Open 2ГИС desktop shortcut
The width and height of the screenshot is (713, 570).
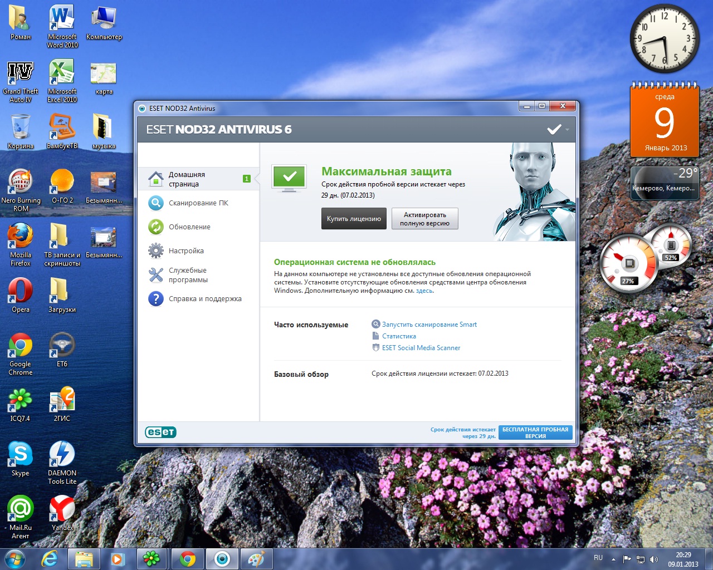pos(62,405)
